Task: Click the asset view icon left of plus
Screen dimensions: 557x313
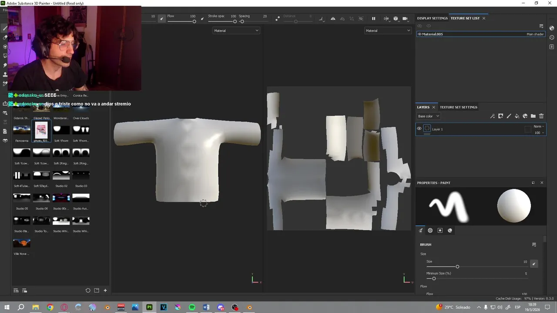Action: (x=97, y=290)
